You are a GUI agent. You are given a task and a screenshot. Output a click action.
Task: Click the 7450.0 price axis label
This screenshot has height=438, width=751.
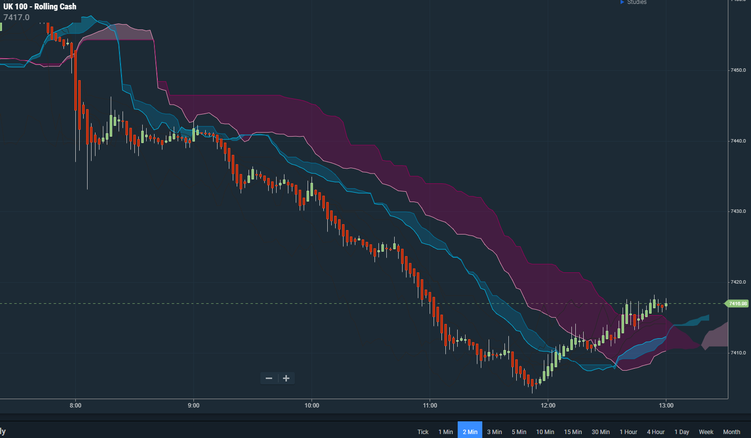(x=738, y=70)
